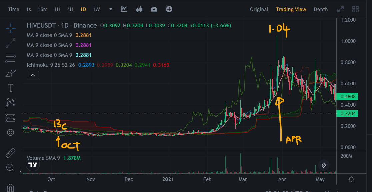Viewport: 372px width, 192px height.
Task: Select the Time chart interval
Action: coord(14,9)
